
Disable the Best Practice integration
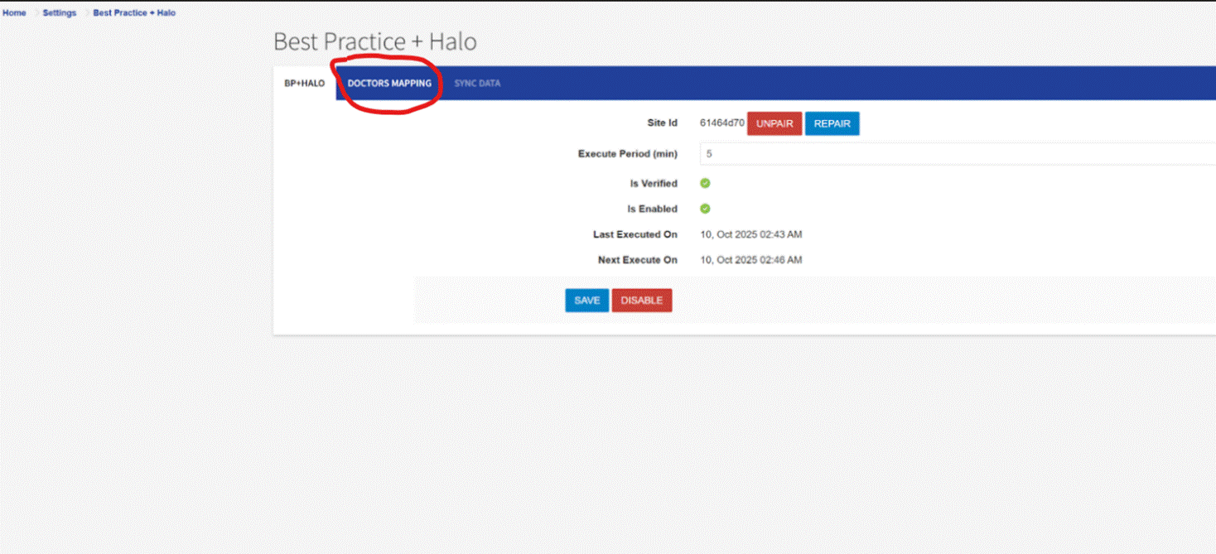[642, 301]
